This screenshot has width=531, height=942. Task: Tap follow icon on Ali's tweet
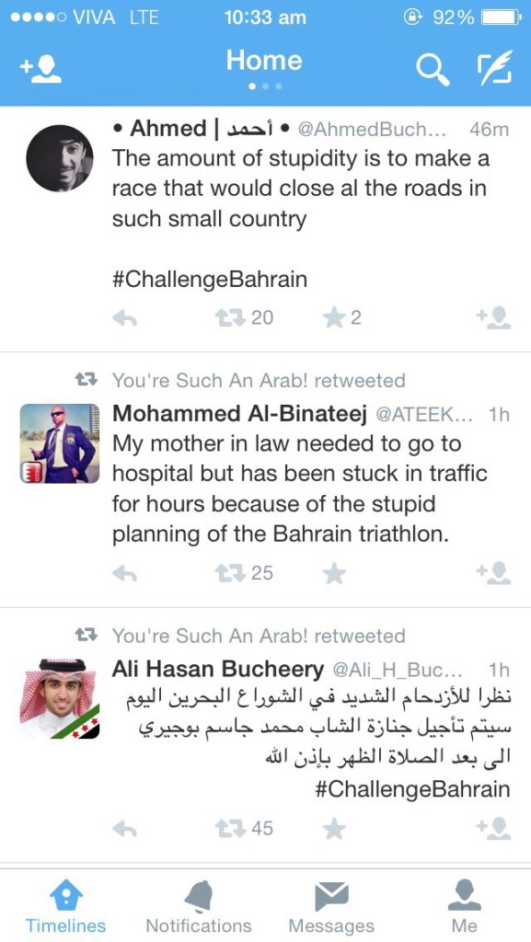[494, 828]
